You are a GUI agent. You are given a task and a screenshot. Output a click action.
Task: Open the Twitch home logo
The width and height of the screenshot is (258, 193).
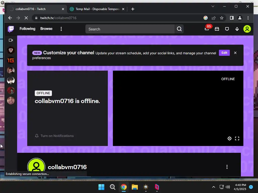pos(11,29)
